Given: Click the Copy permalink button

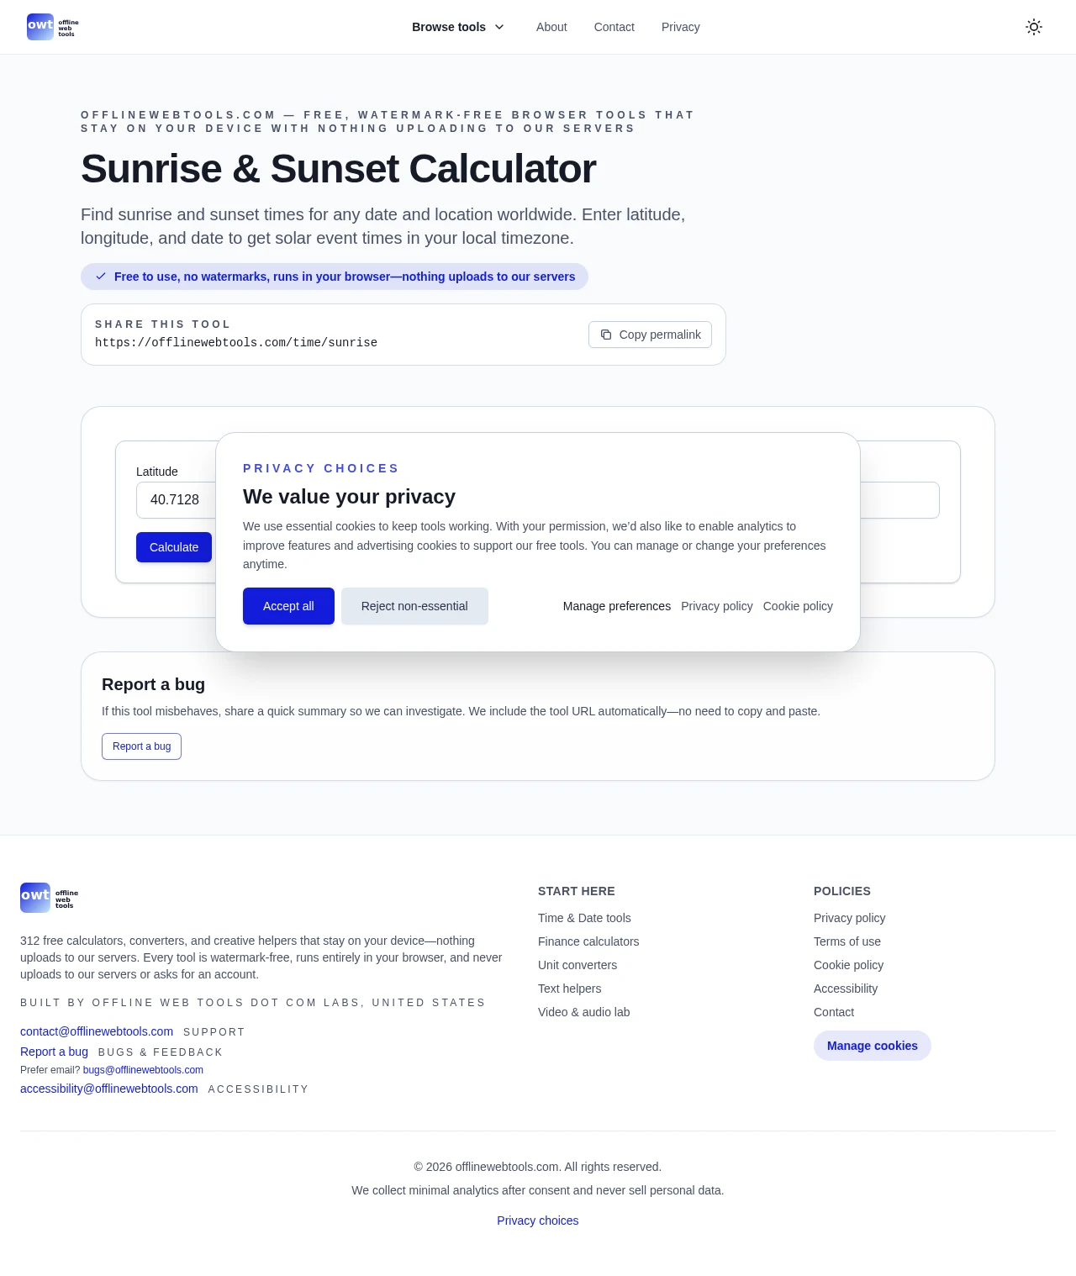Looking at the screenshot, I should pyautogui.click(x=650, y=335).
